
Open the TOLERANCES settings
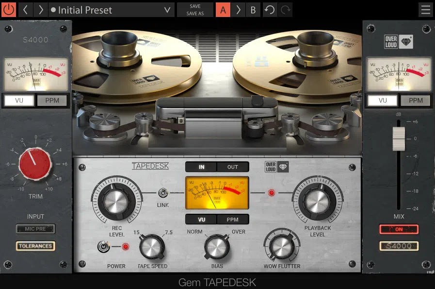pos(35,246)
